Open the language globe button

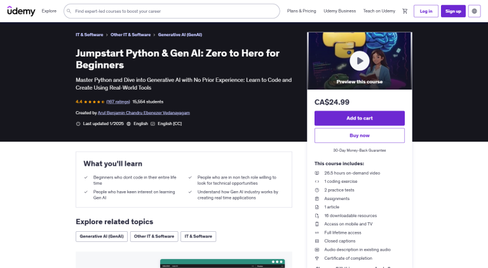(x=474, y=11)
